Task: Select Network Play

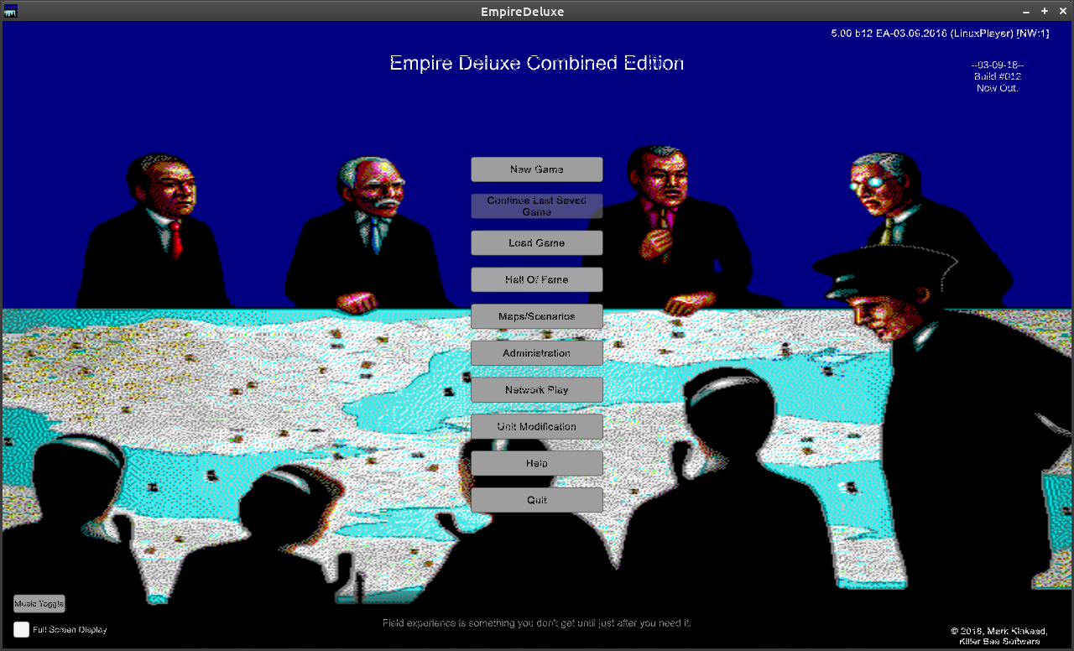Action: click(537, 390)
